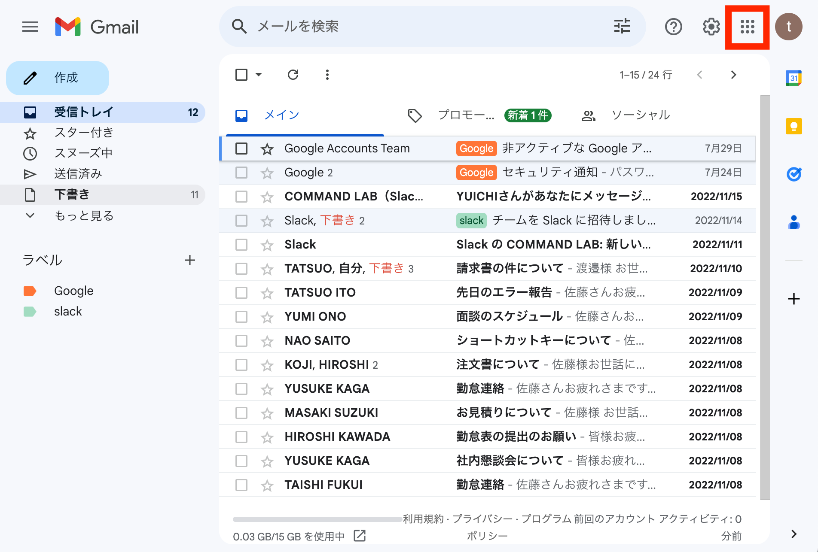Open Google Contacts side panel
Viewport: 818px width, 552px height.
pyautogui.click(x=794, y=222)
